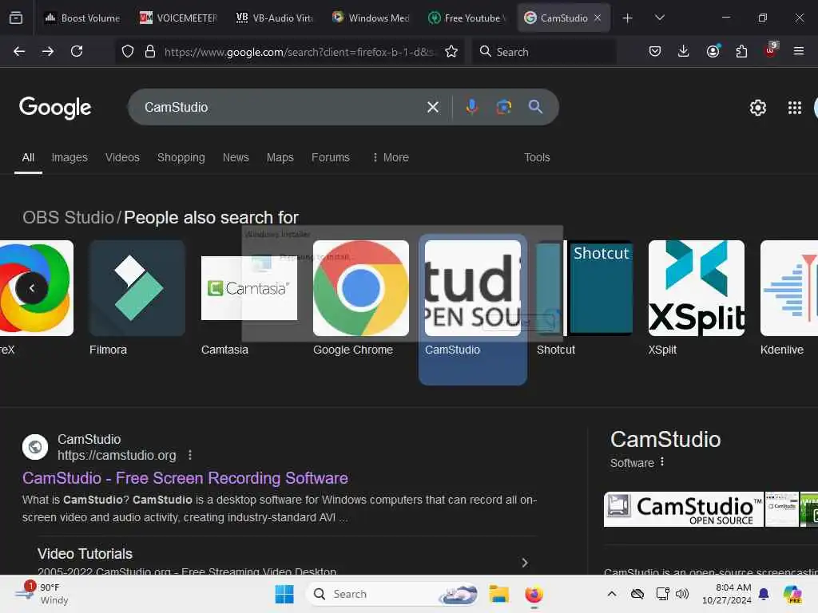Open the Kdenlive carousel card
This screenshot has height=613, width=818.
pyautogui.click(x=788, y=299)
